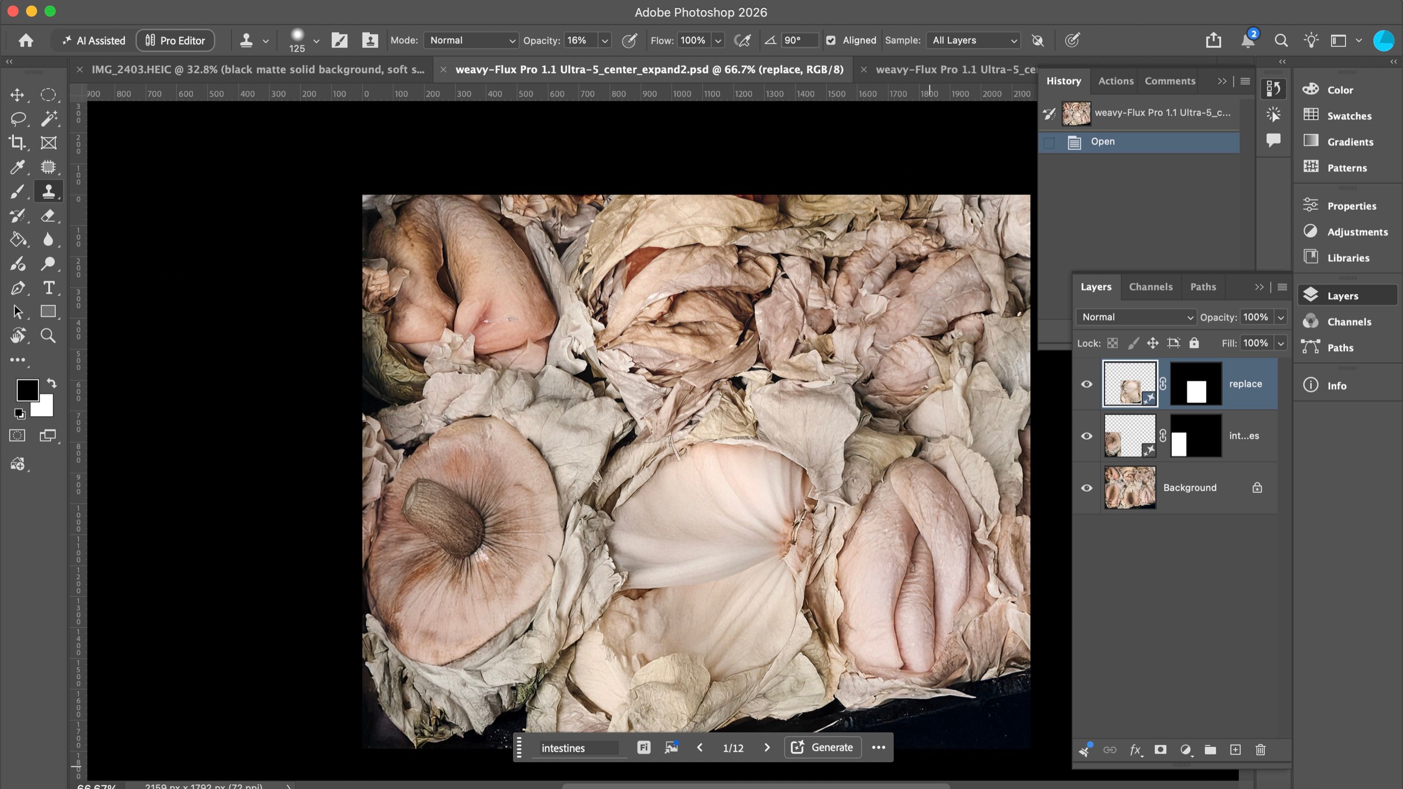The height and width of the screenshot is (789, 1403).
Task: Click the black foreground color swatch
Action: [x=27, y=390]
